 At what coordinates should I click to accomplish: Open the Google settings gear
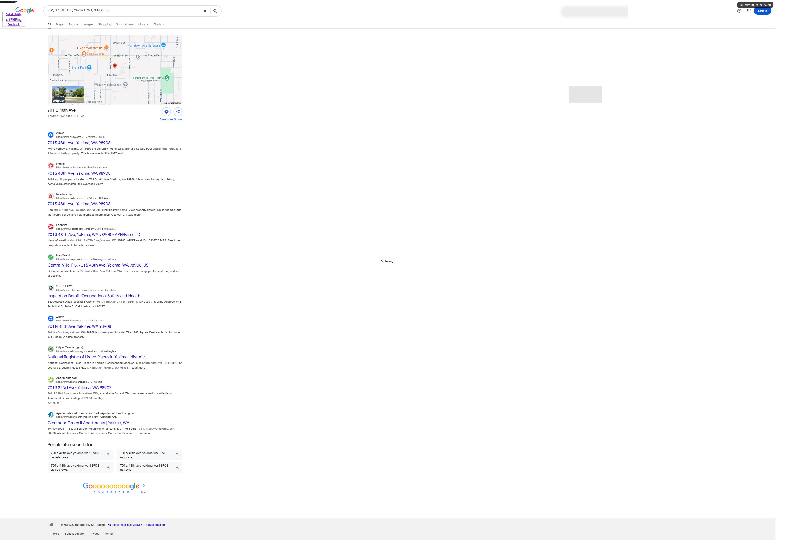pyautogui.click(x=739, y=11)
